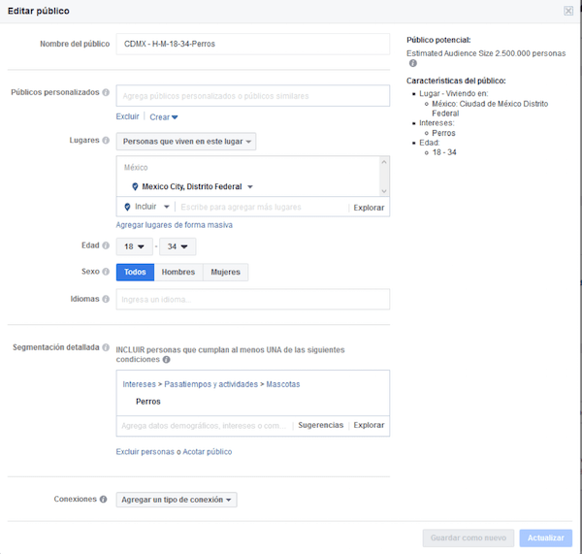Click 'Estimated Audience Size 2.500.000 personas' text
Viewport: 582px width, 554px height.
pos(486,53)
